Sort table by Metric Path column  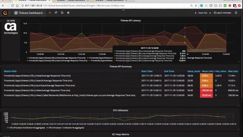click(10, 71)
